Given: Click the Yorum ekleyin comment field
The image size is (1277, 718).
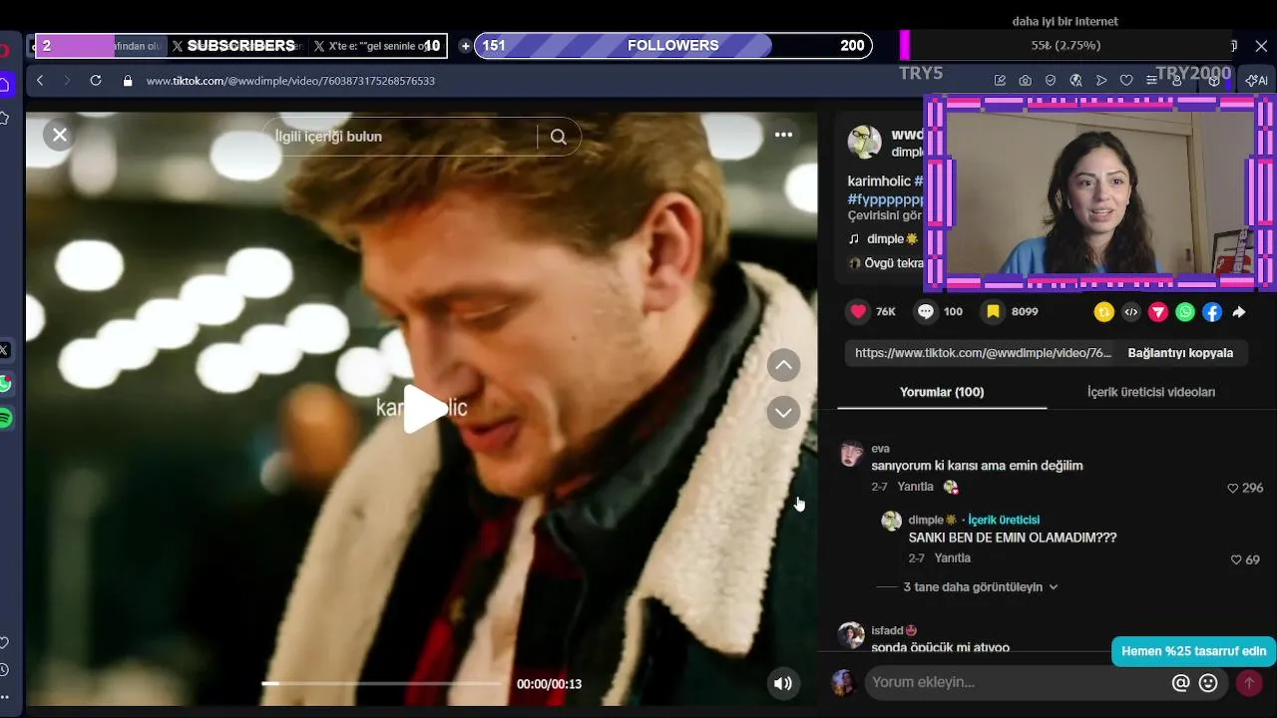Looking at the screenshot, I should 1016,682.
